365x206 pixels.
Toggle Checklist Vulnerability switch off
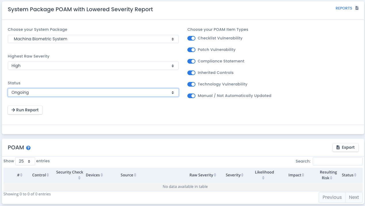click(x=191, y=38)
